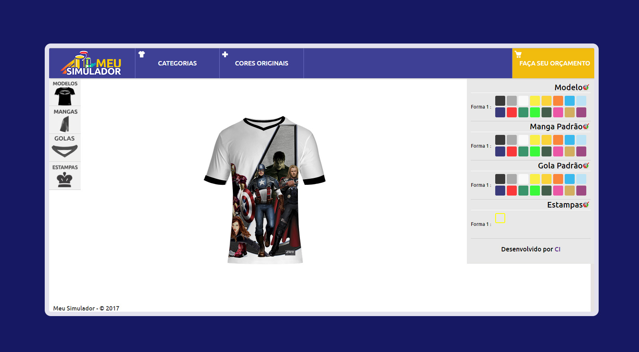639x352 pixels.
Task: Pick white swatch under Modelo
Action: pyautogui.click(x=523, y=101)
